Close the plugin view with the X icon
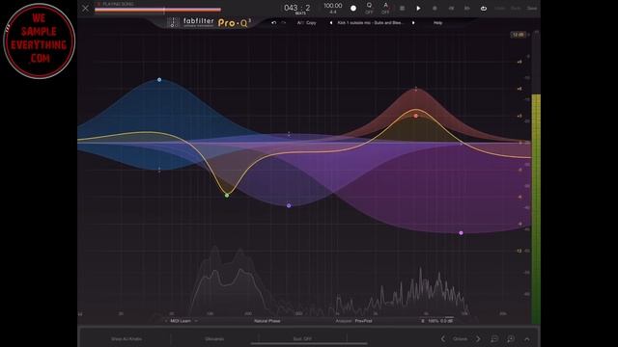 [85, 8]
